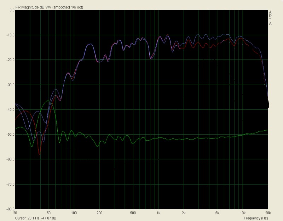283x221 pixels.
Task: Click the response dip at 800 Hz
Action: point(151,58)
